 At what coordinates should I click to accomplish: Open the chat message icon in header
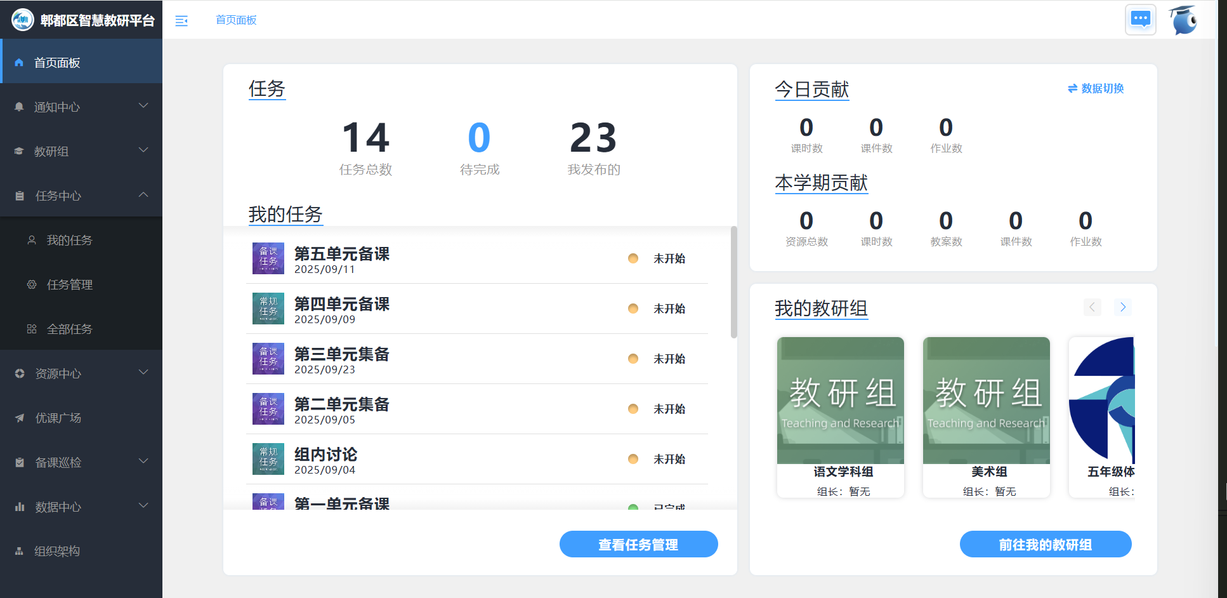pos(1140,20)
